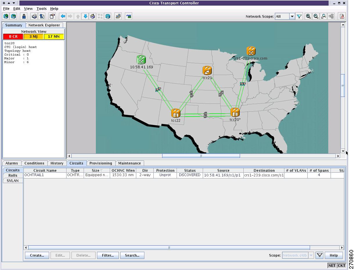The height and width of the screenshot is (270, 355).
Task: Open the Network Scope dropdown
Action: (x=292, y=16)
